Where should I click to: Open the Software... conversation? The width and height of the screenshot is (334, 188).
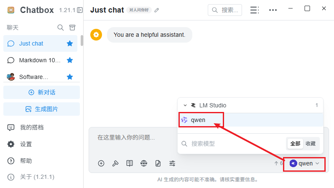click(40, 77)
